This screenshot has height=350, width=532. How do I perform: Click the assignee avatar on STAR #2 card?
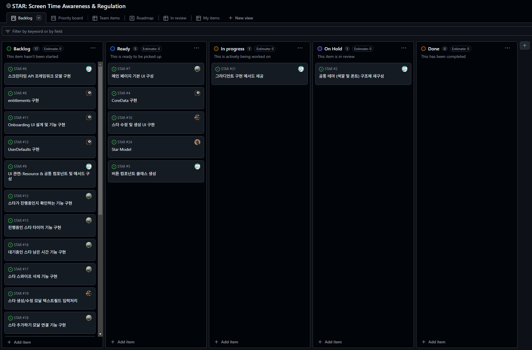405,69
